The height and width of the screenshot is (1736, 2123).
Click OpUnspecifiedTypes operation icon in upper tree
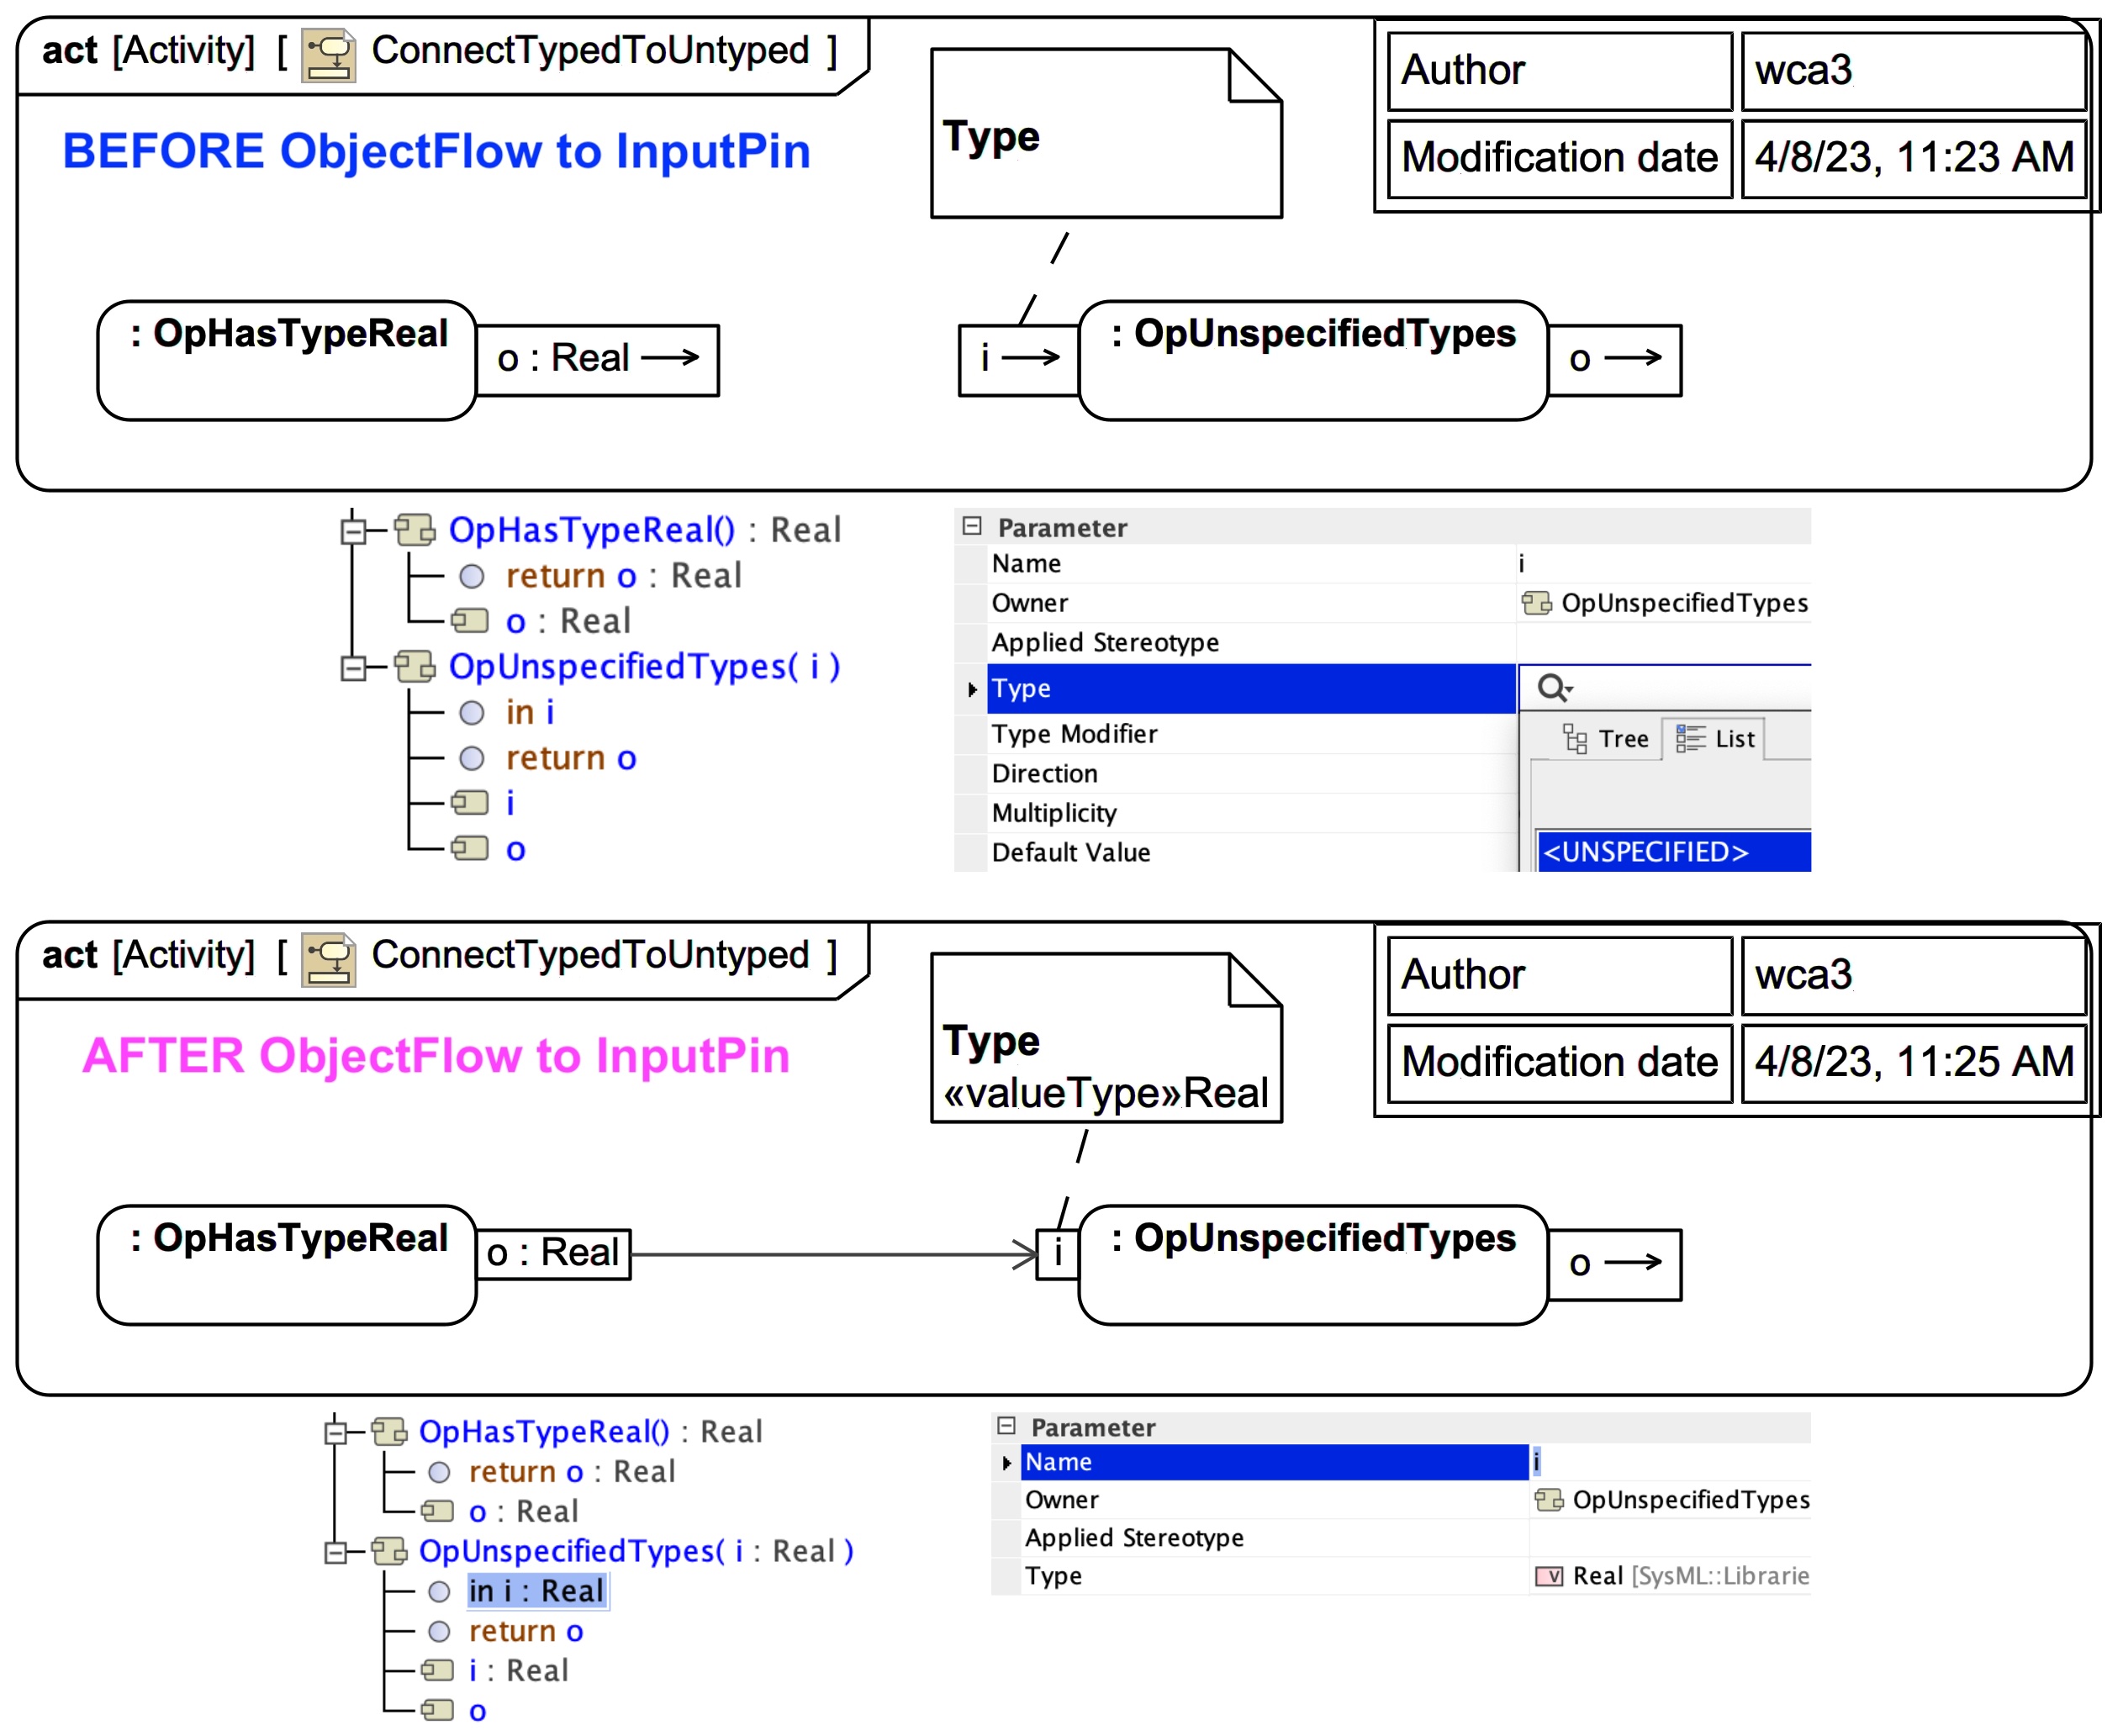(414, 666)
